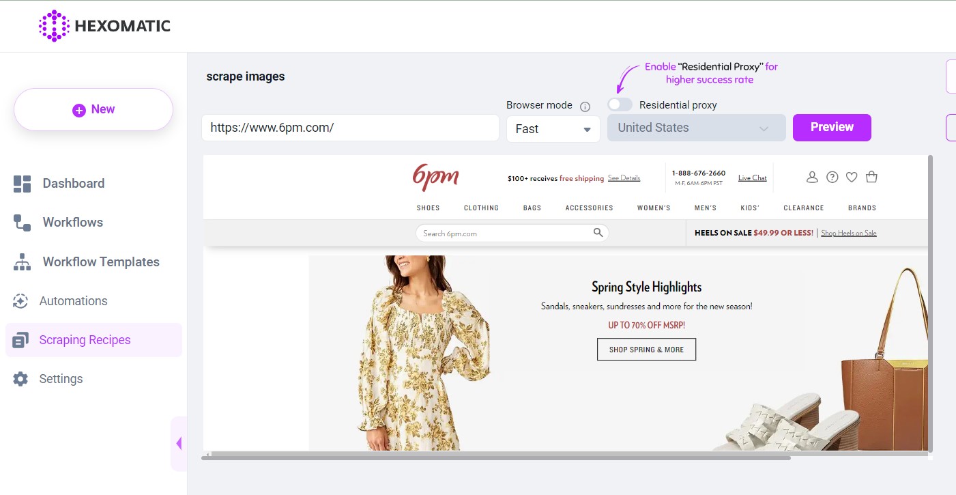This screenshot has width=956, height=495.
Task: Open the Browser mode dropdown
Action: [553, 128]
